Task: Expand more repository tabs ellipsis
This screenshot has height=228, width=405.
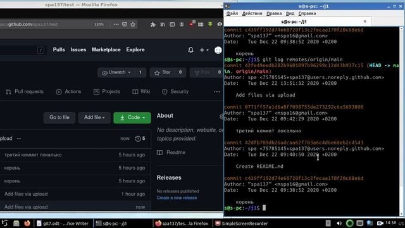Action: [216, 92]
